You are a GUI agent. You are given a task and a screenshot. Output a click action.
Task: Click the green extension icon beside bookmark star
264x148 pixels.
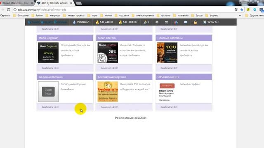click(248, 9)
